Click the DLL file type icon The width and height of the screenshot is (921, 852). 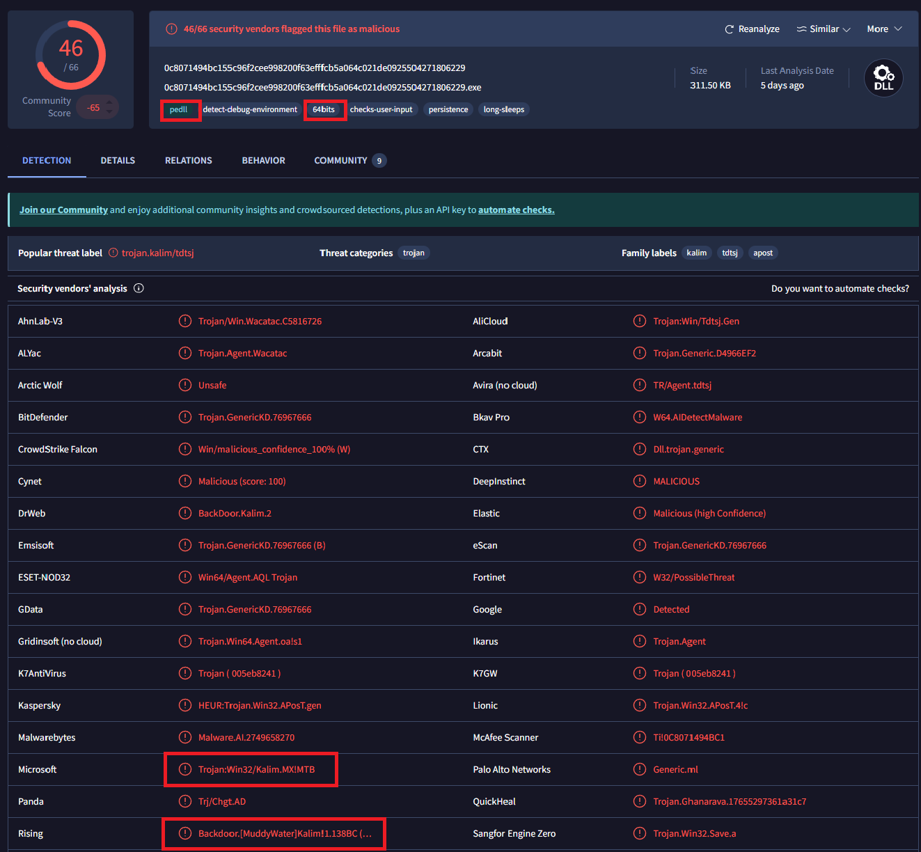883,78
